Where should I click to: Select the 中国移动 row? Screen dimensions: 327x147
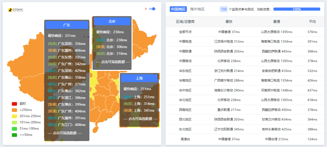point(245,61)
